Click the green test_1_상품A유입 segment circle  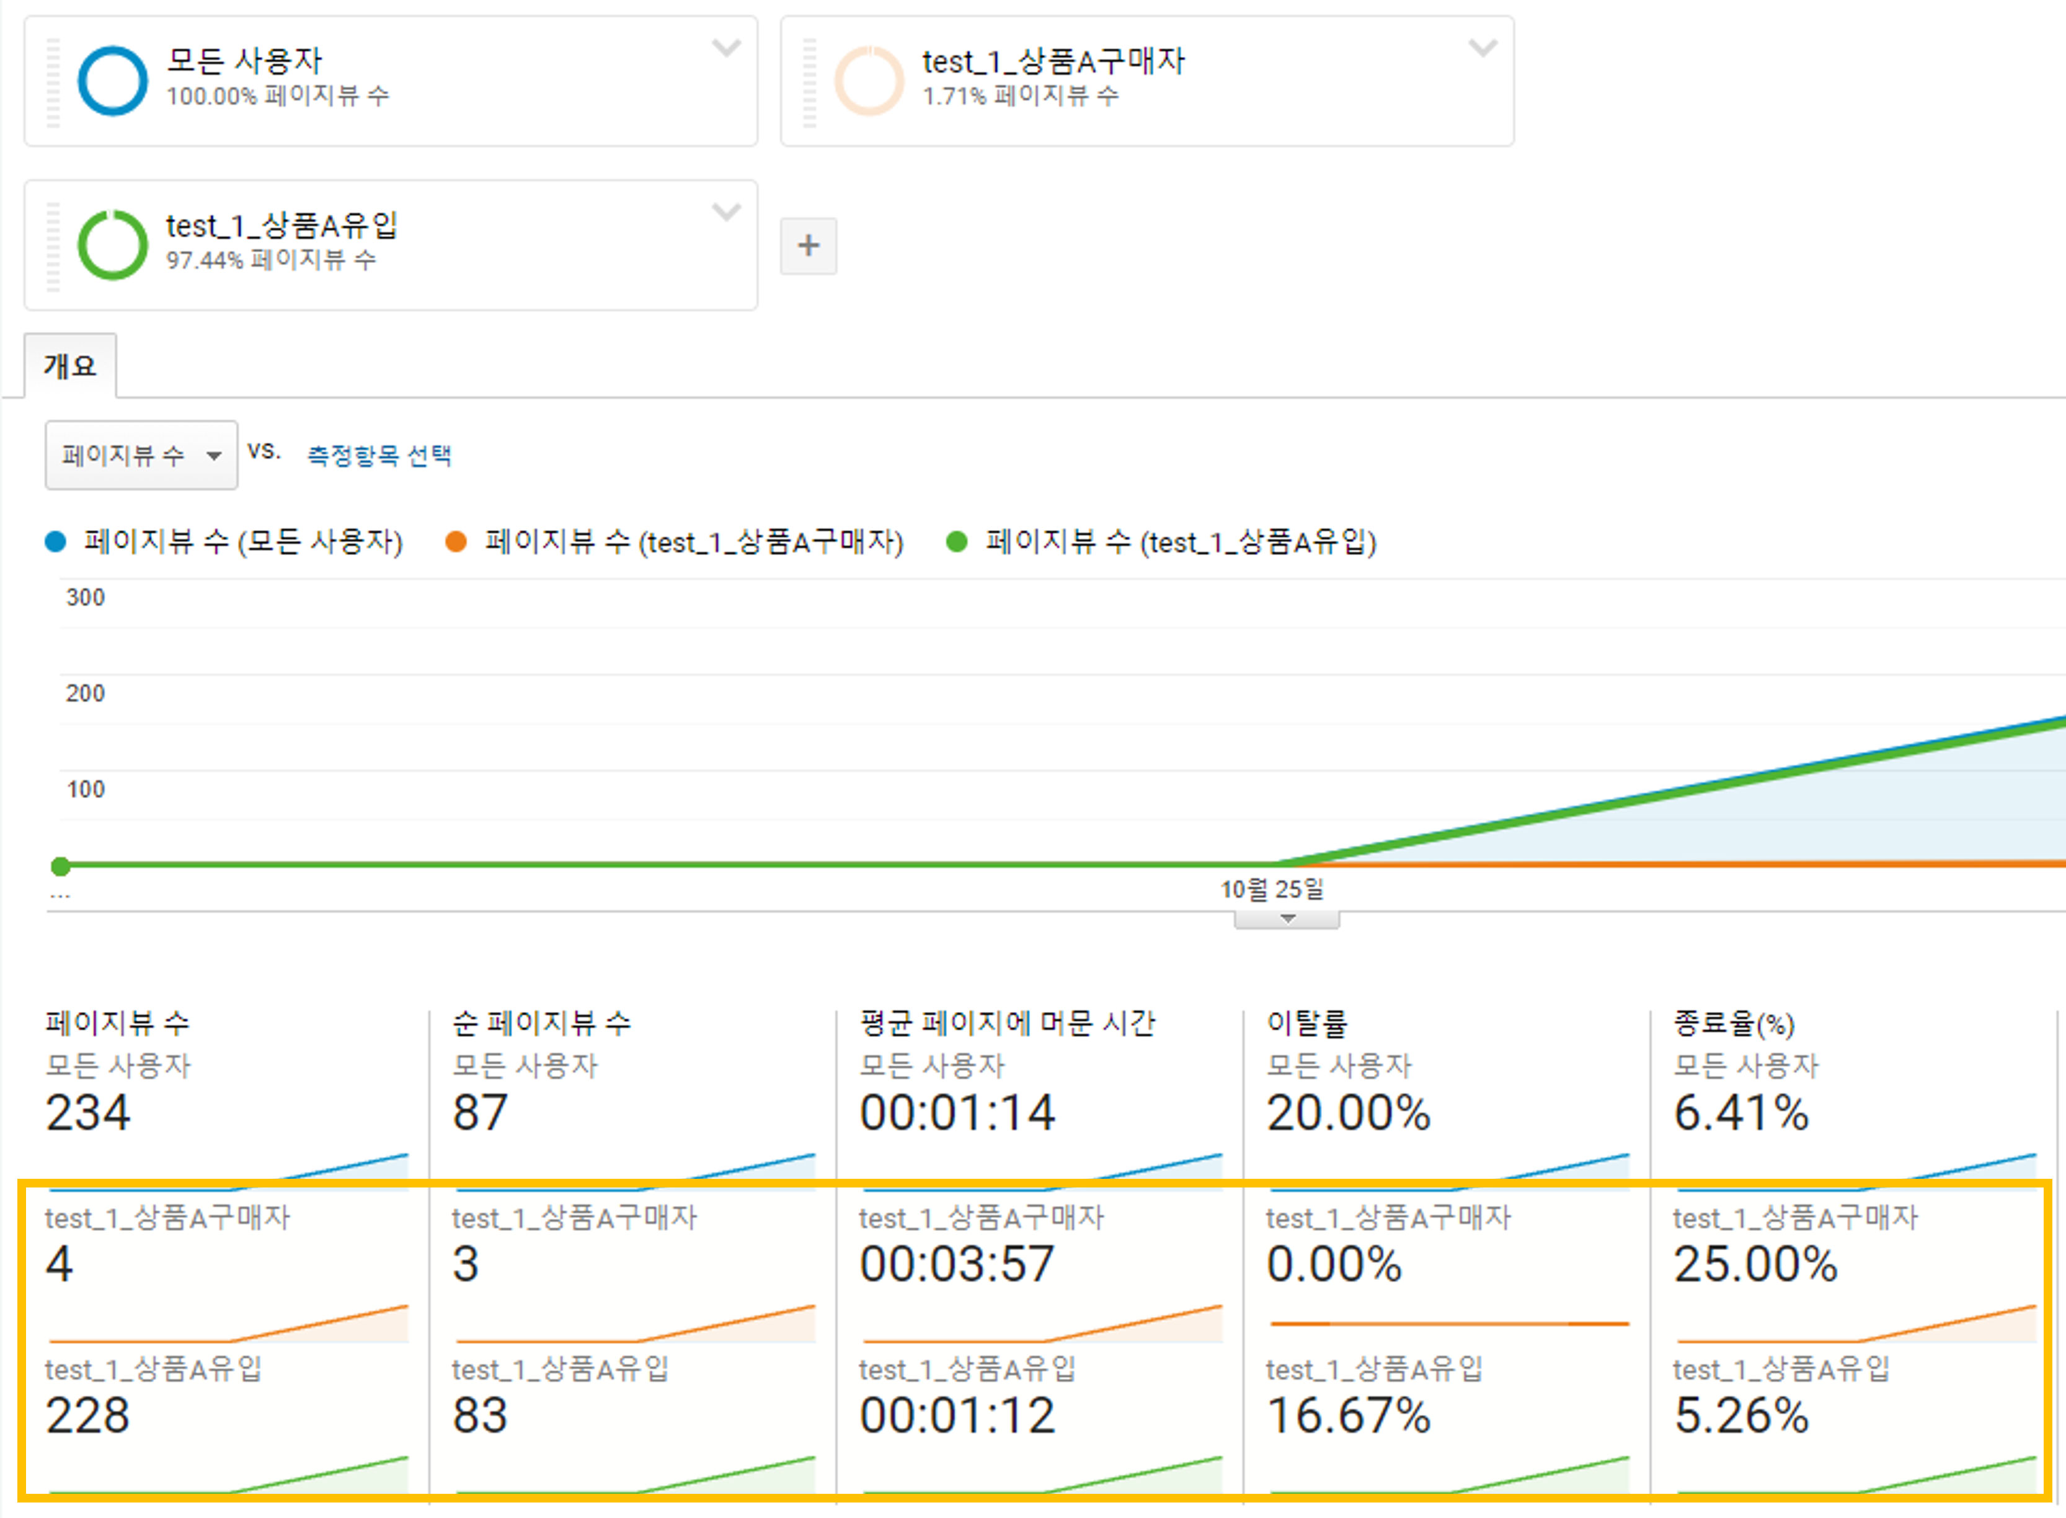[112, 246]
